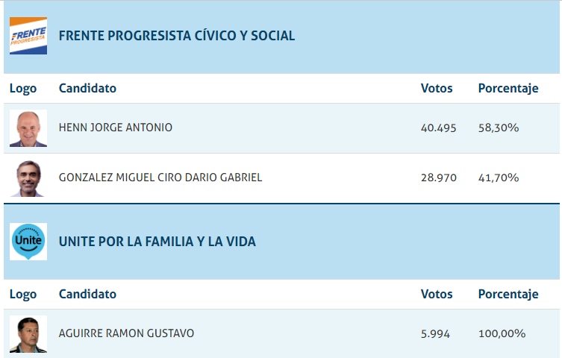The height and width of the screenshot is (358, 562).
Task: Open Gonzalez Miguel Ciro's candidate photo
Action: (28, 178)
